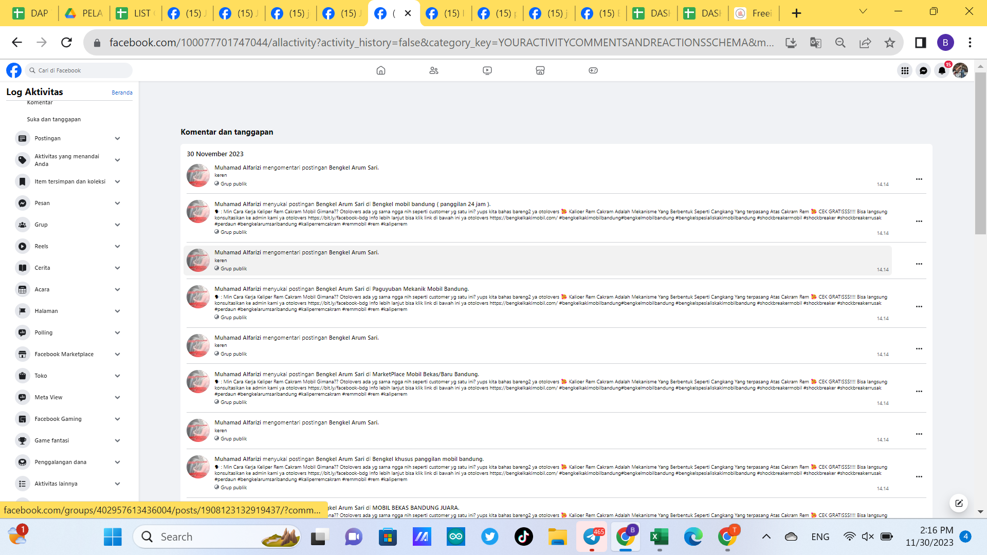The image size is (987, 555).
Task: Expand the Aktivitas lainnya section
Action: click(117, 484)
